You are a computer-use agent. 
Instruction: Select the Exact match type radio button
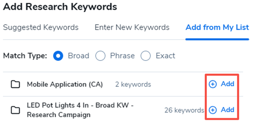tap(146, 56)
